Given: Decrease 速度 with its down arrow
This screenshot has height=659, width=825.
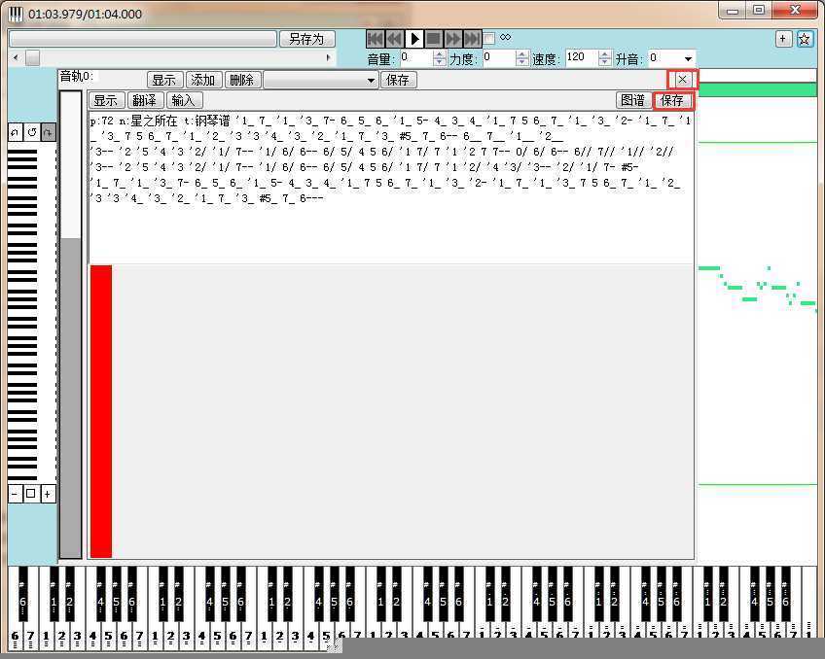Looking at the screenshot, I should pos(605,62).
